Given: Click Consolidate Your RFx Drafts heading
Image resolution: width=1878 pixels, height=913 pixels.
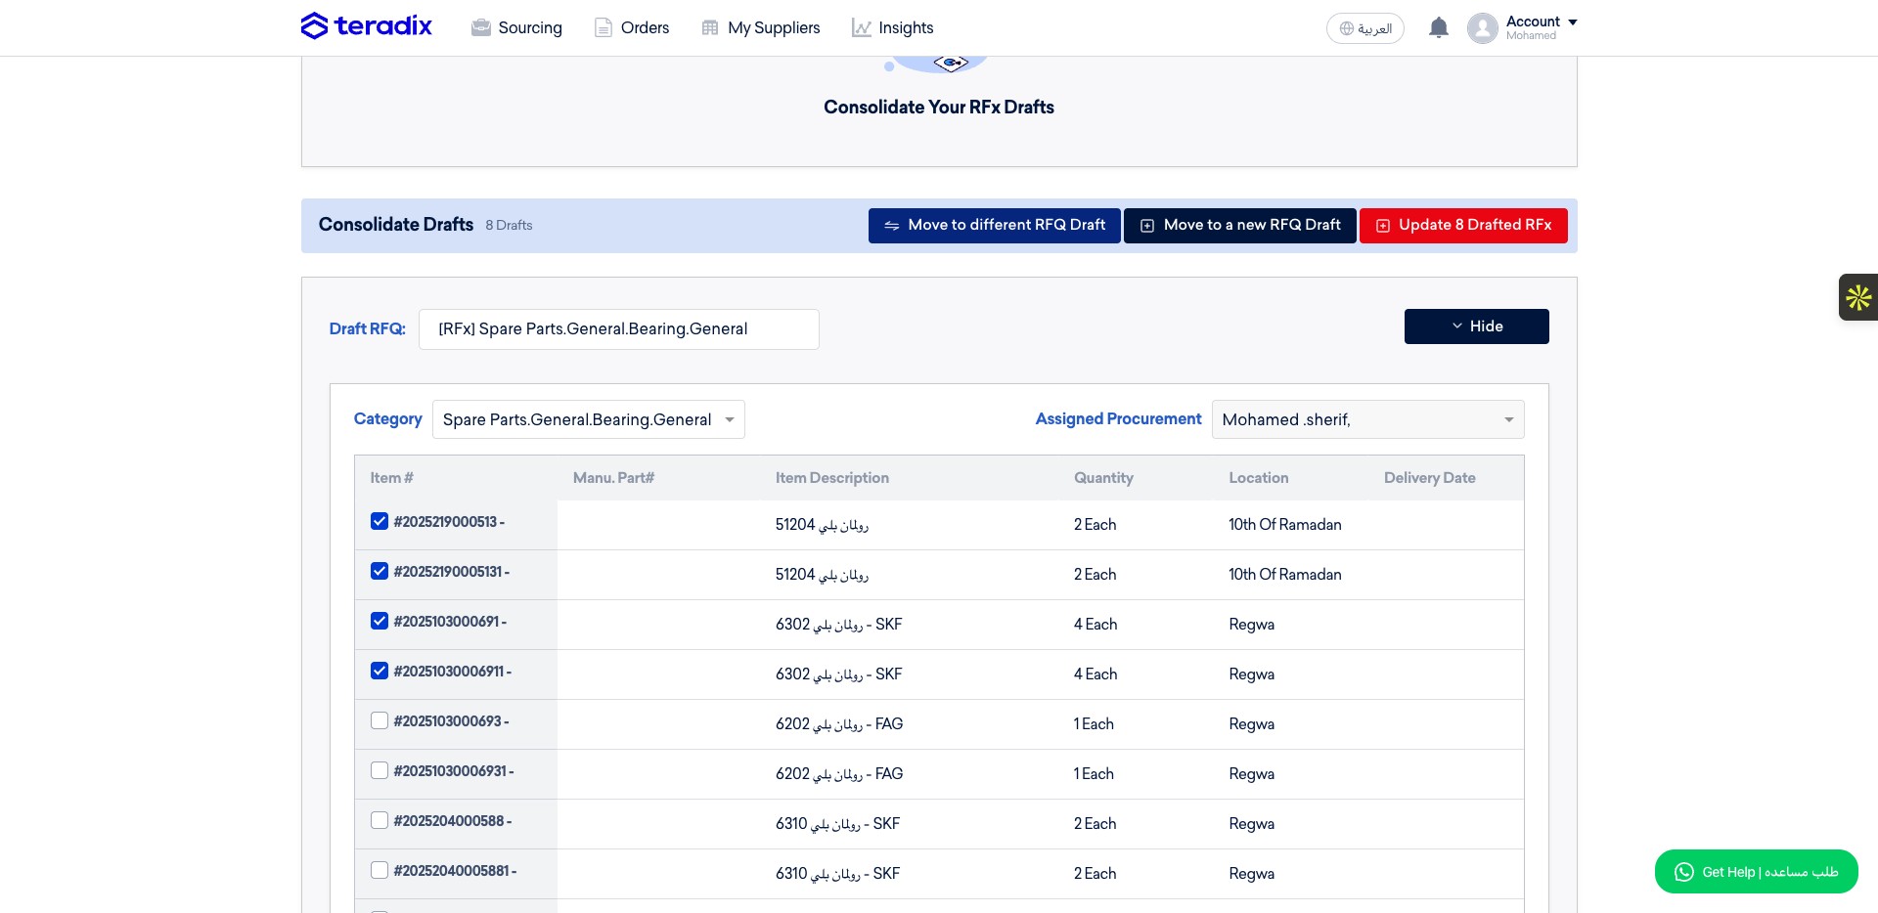Looking at the screenshot, I should coord(938,108).
